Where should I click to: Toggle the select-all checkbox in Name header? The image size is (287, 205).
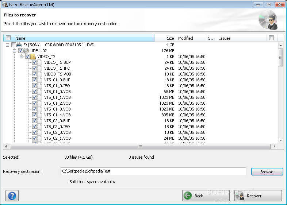(x=8, y=38)
